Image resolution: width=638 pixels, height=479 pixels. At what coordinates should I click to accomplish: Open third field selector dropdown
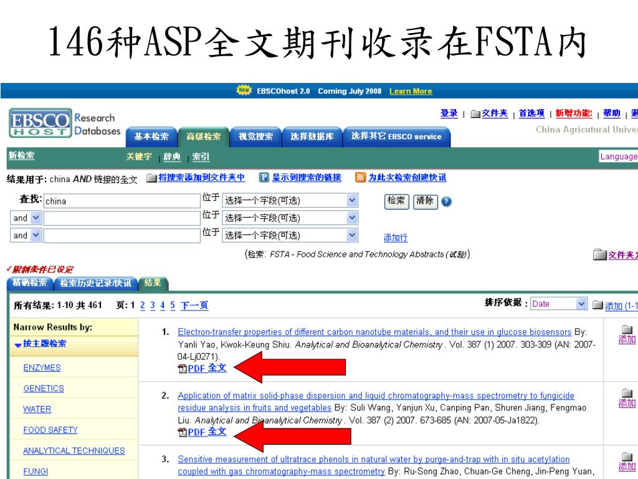point(290,235)
